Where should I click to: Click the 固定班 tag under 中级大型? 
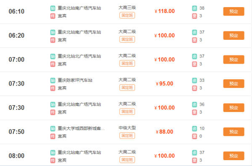coord(127,136)
